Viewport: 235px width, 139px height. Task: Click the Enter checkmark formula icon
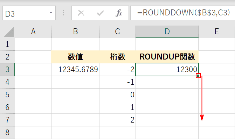(100, 13)
